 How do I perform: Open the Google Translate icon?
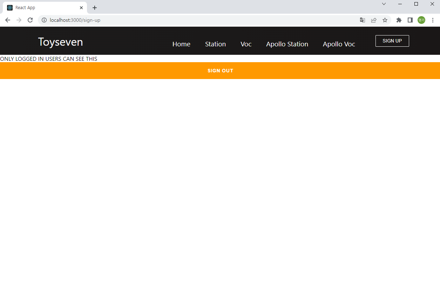click(362, 20)
